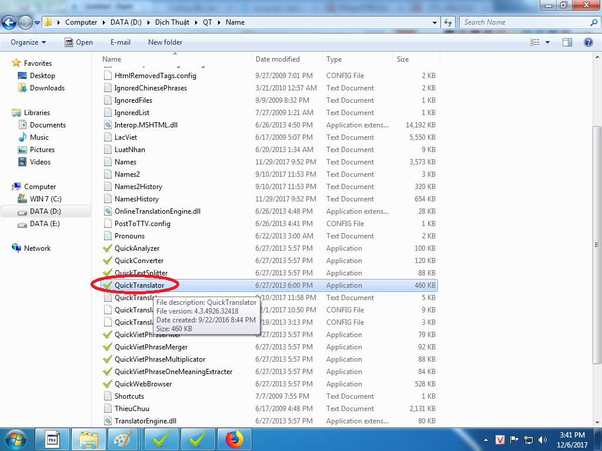Click Open in the toolbar
Image resolution: width=602 pixels, height=451 pixels.
coord(78,42)
